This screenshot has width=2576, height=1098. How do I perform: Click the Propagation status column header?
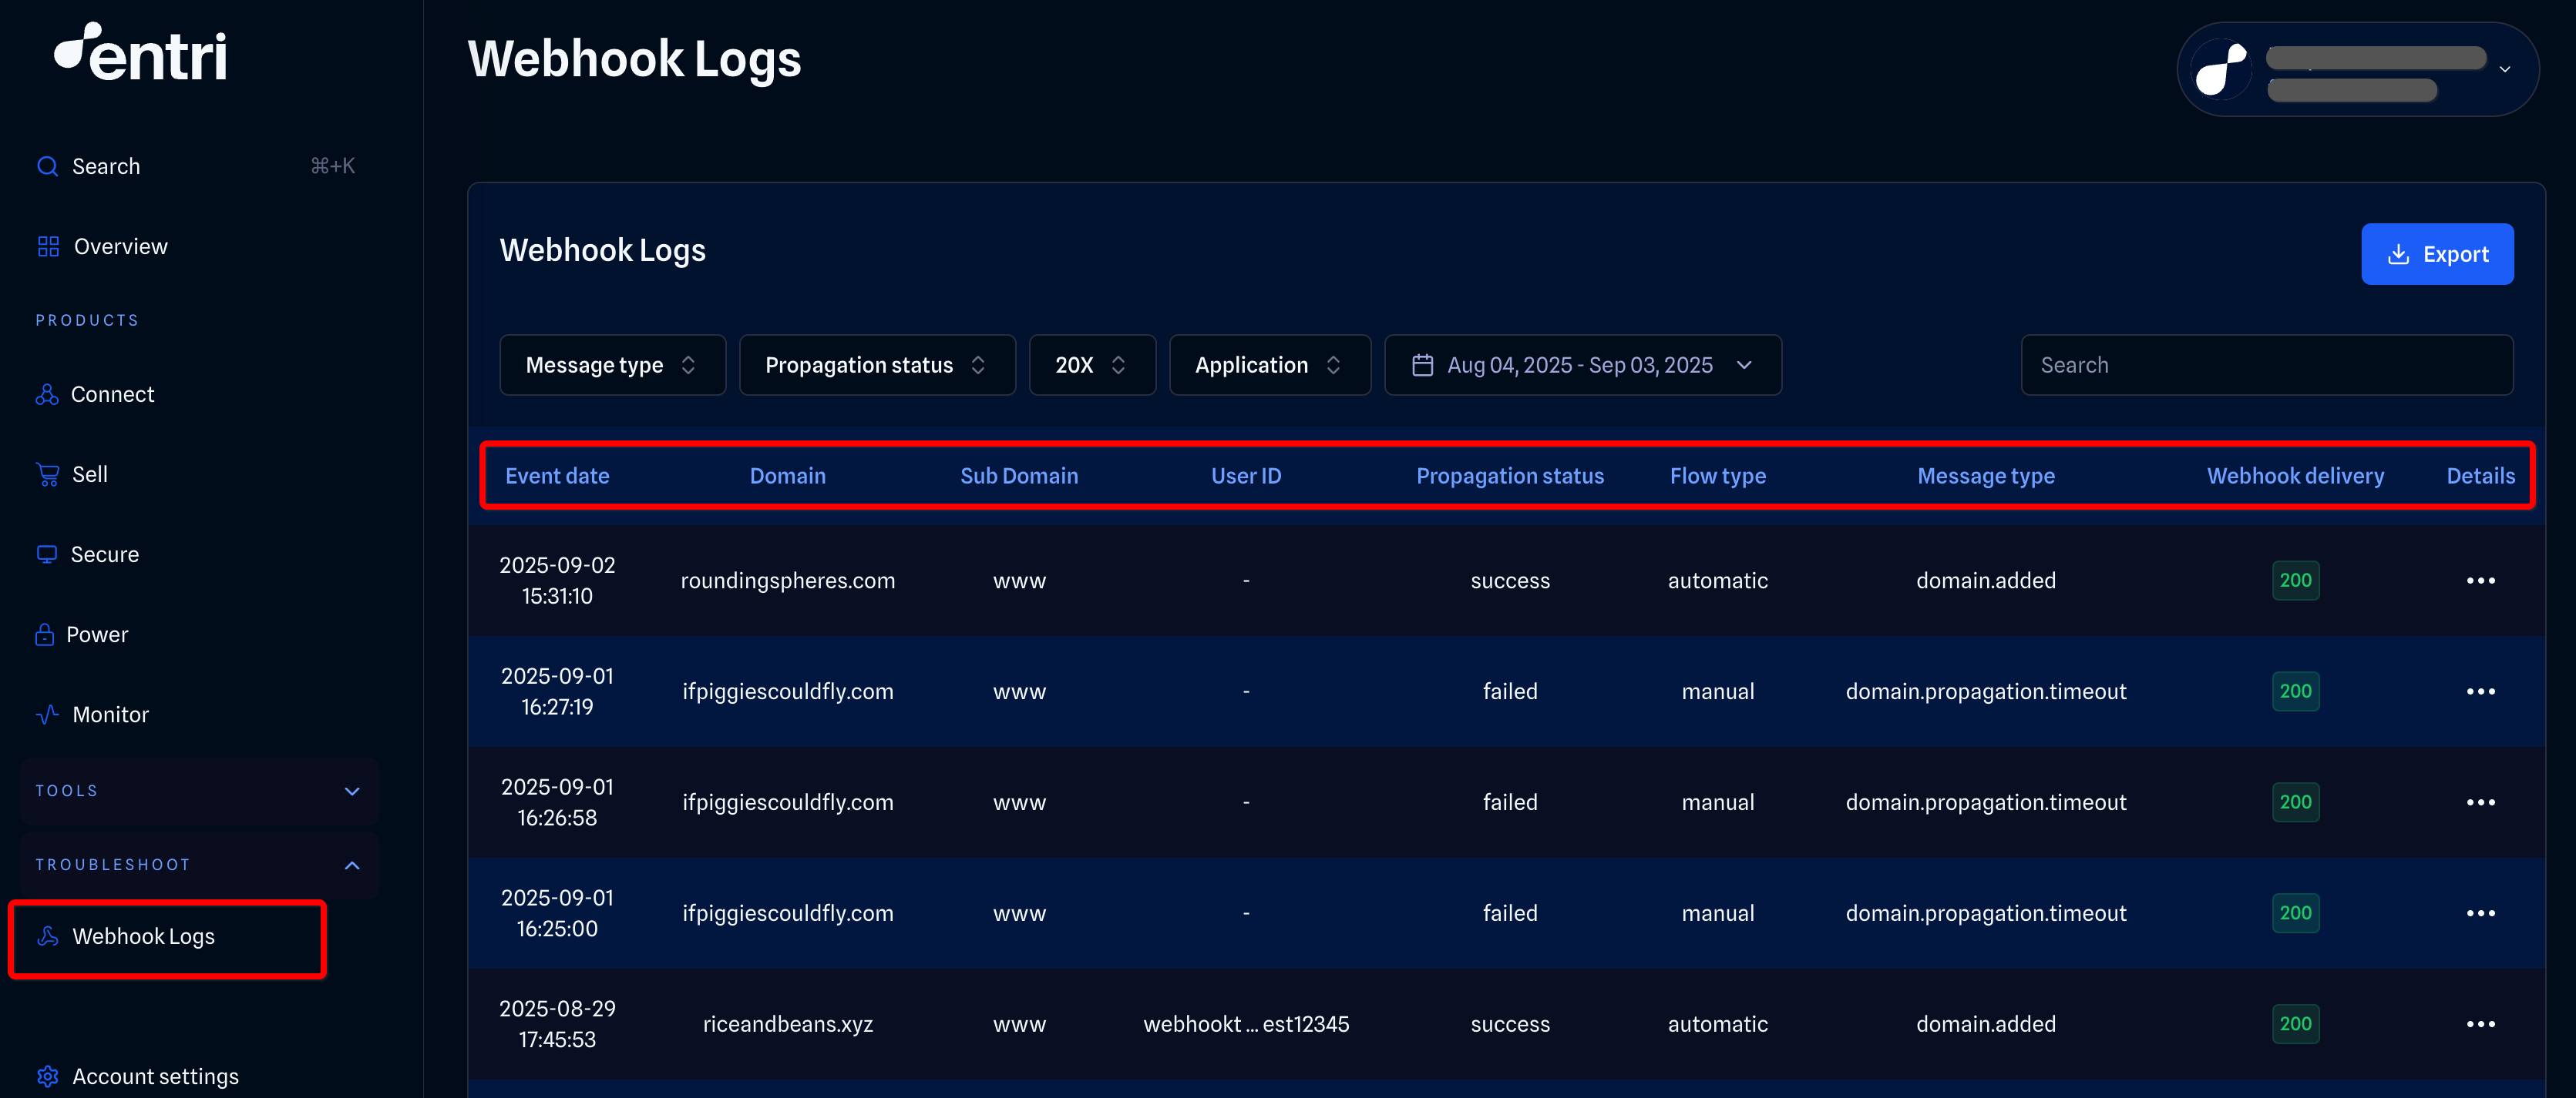pos(1510,476)
